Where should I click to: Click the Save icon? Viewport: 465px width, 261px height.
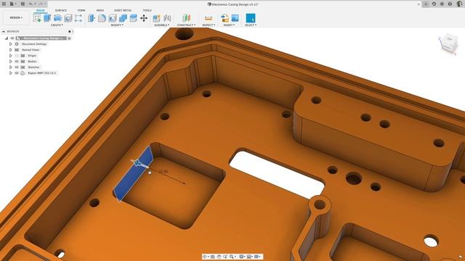[23, 4]
